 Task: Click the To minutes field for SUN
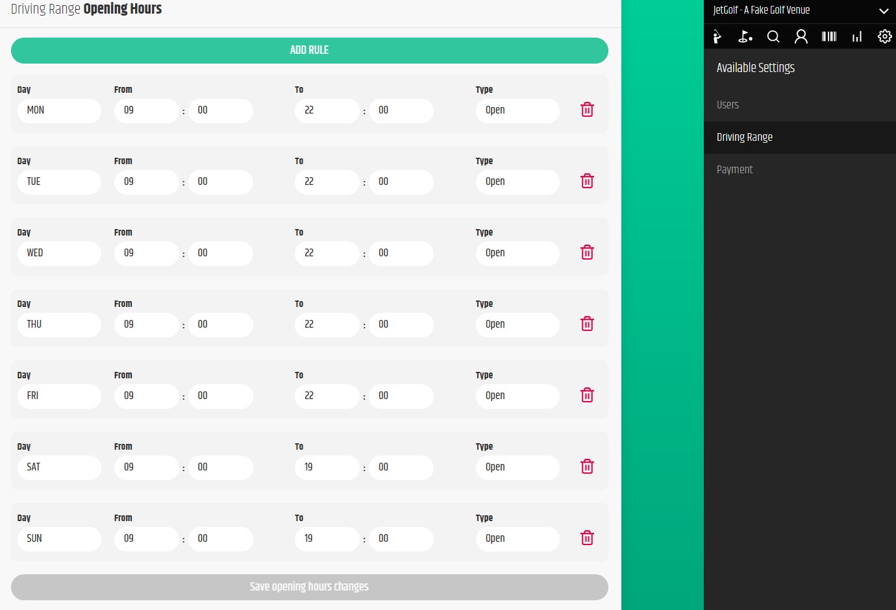[x=401, y=539]
